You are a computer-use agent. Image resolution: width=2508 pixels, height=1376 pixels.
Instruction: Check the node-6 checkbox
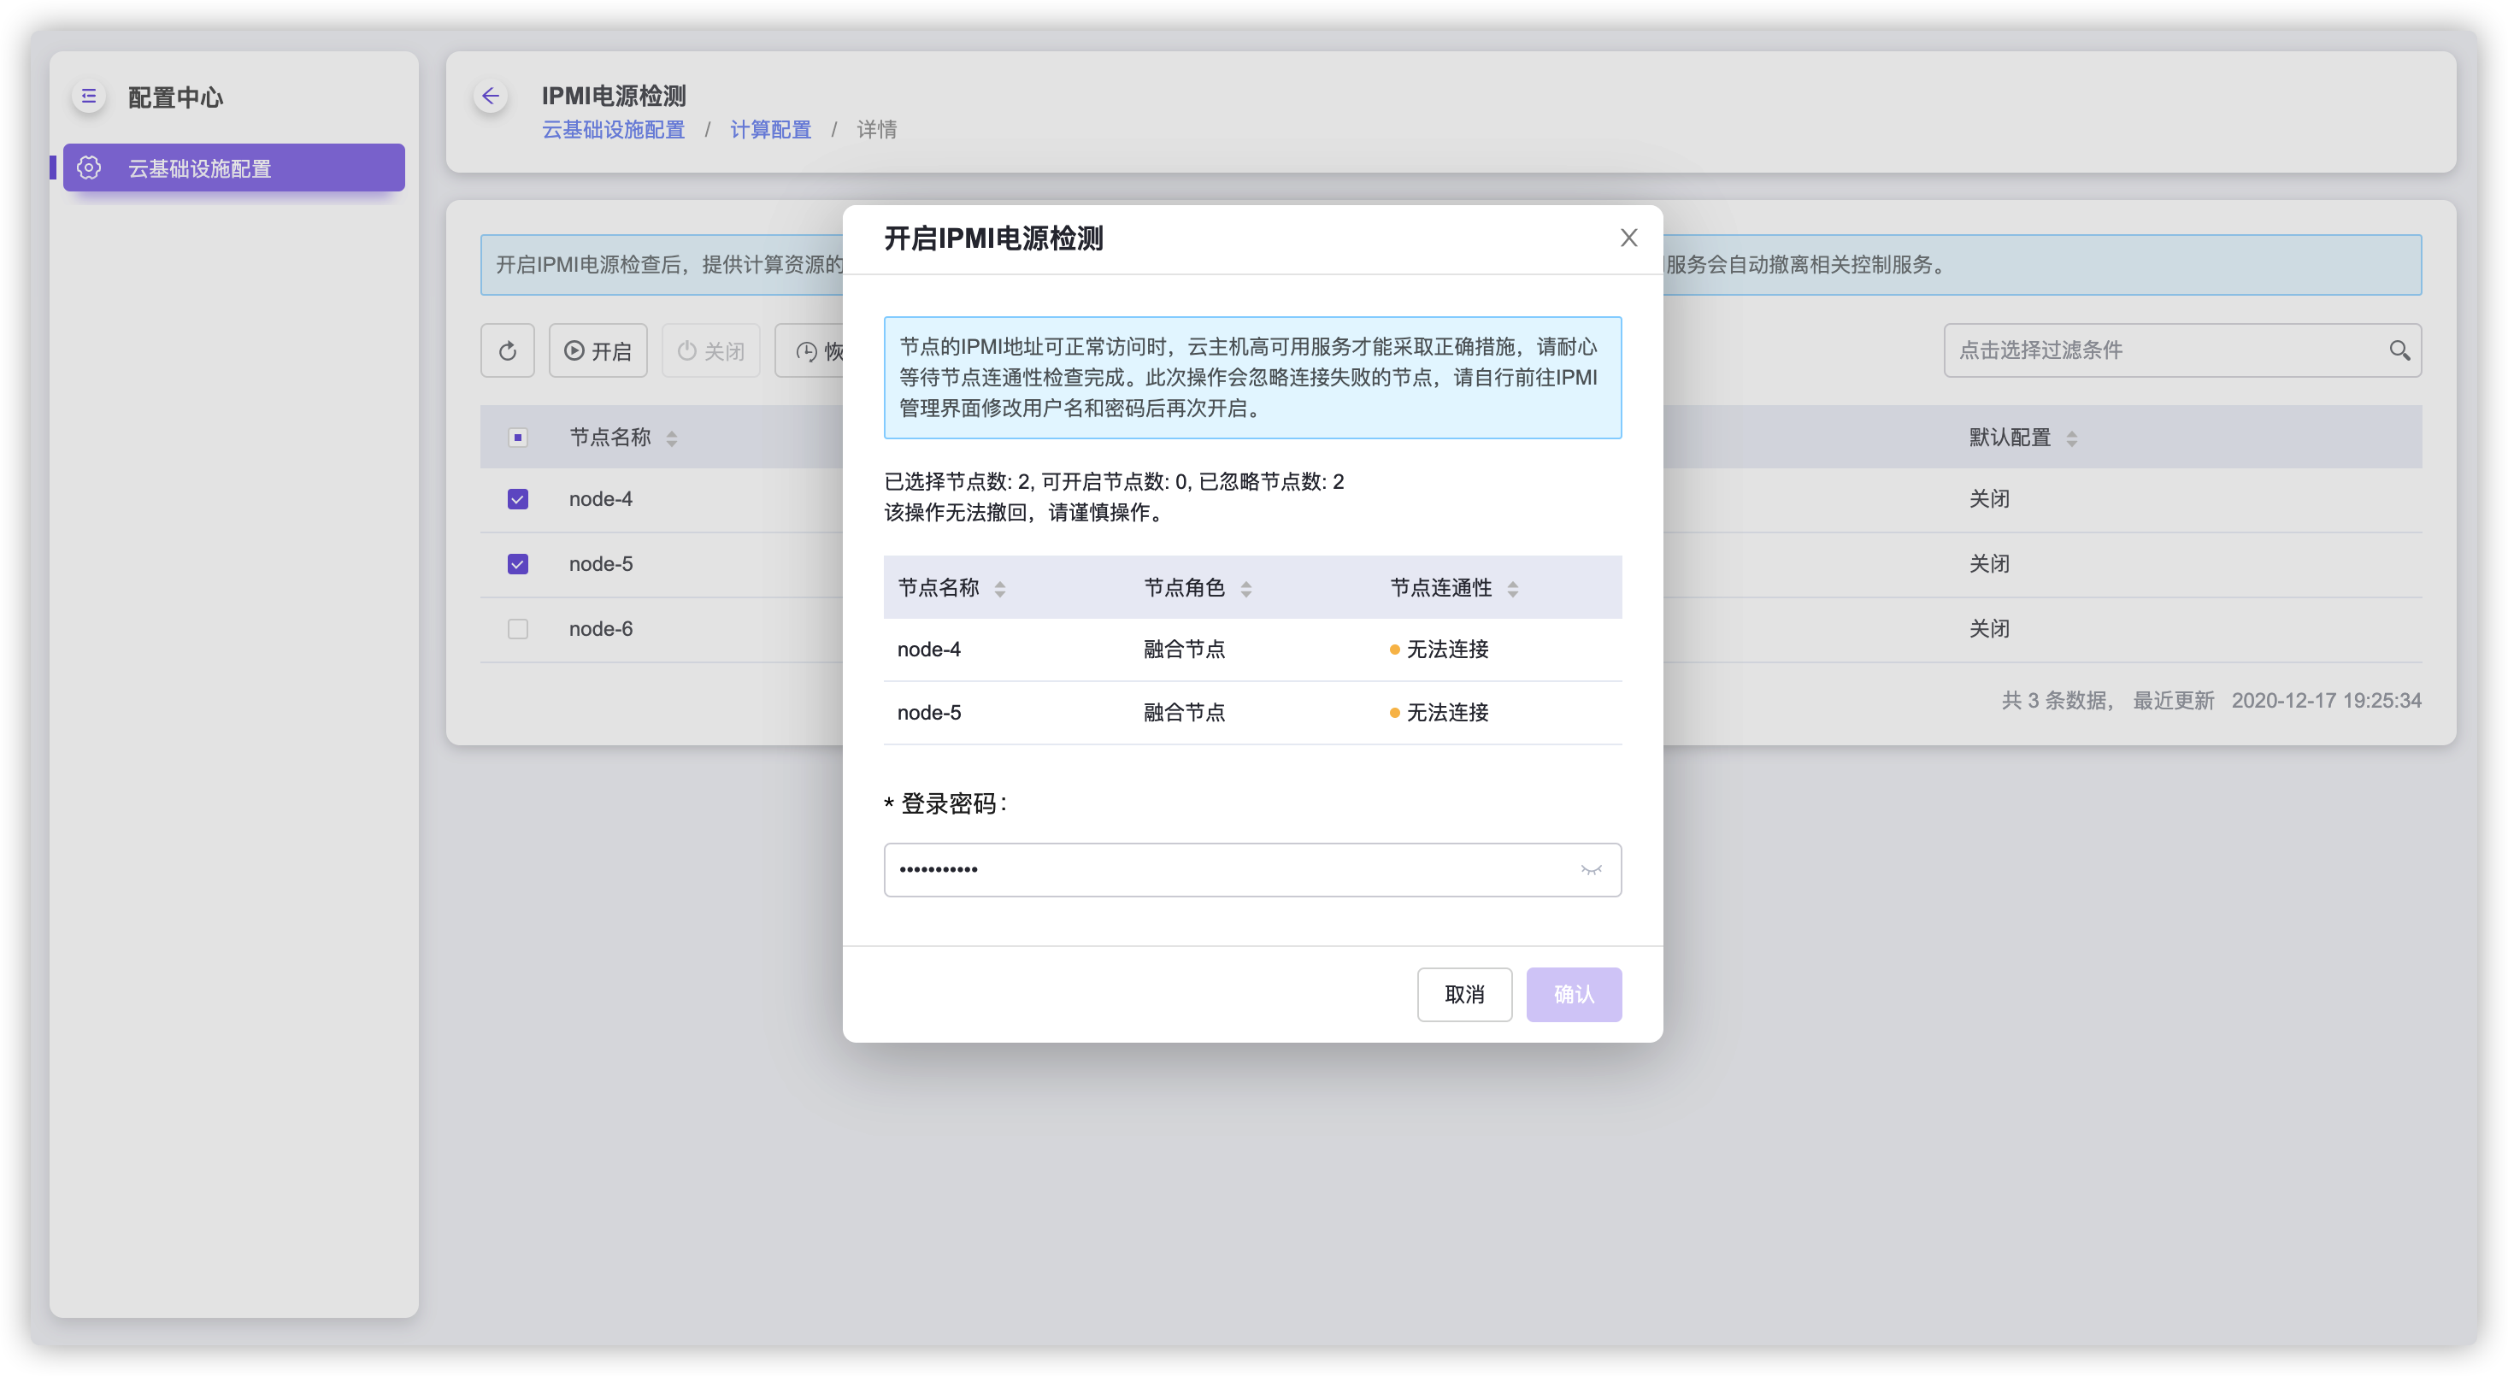[x=518, y=630]
